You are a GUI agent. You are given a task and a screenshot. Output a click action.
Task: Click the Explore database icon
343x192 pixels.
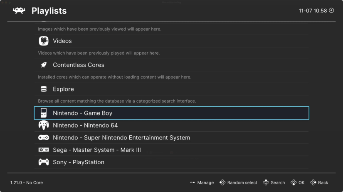(x=44, y=89)
